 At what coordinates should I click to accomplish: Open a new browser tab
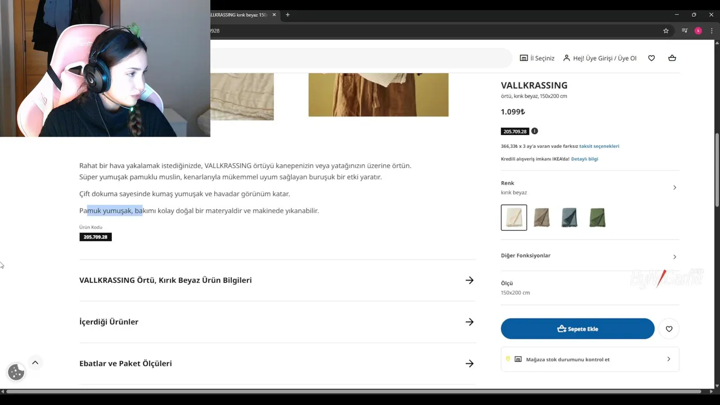287,15
